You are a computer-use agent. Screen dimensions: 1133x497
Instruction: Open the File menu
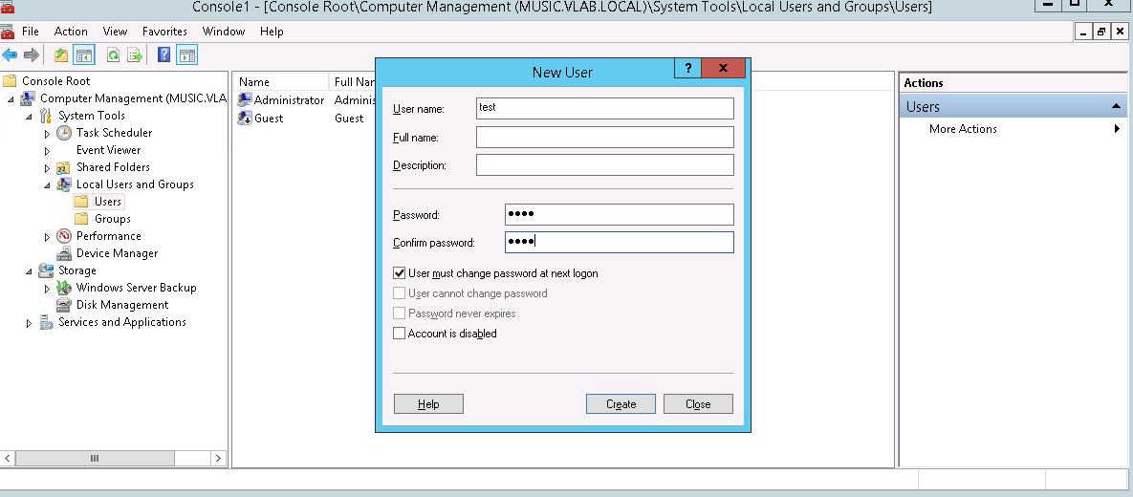[31, 31]
